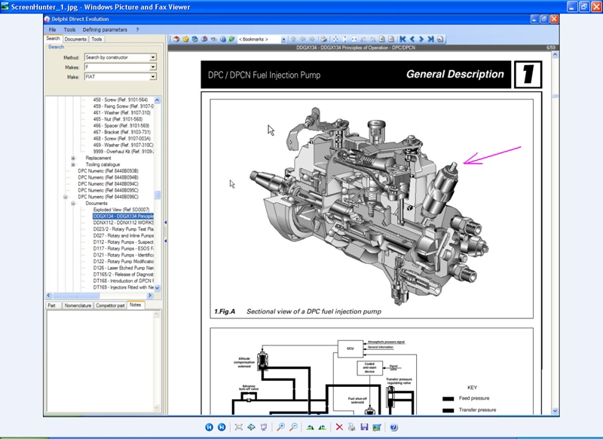This screenshot has height=439, width=603.
Task: Start slideshow from the viewer toolbar
Action: point(263,427)
